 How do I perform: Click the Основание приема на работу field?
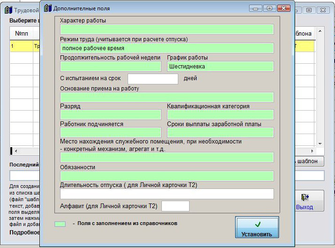pos(167,98)
